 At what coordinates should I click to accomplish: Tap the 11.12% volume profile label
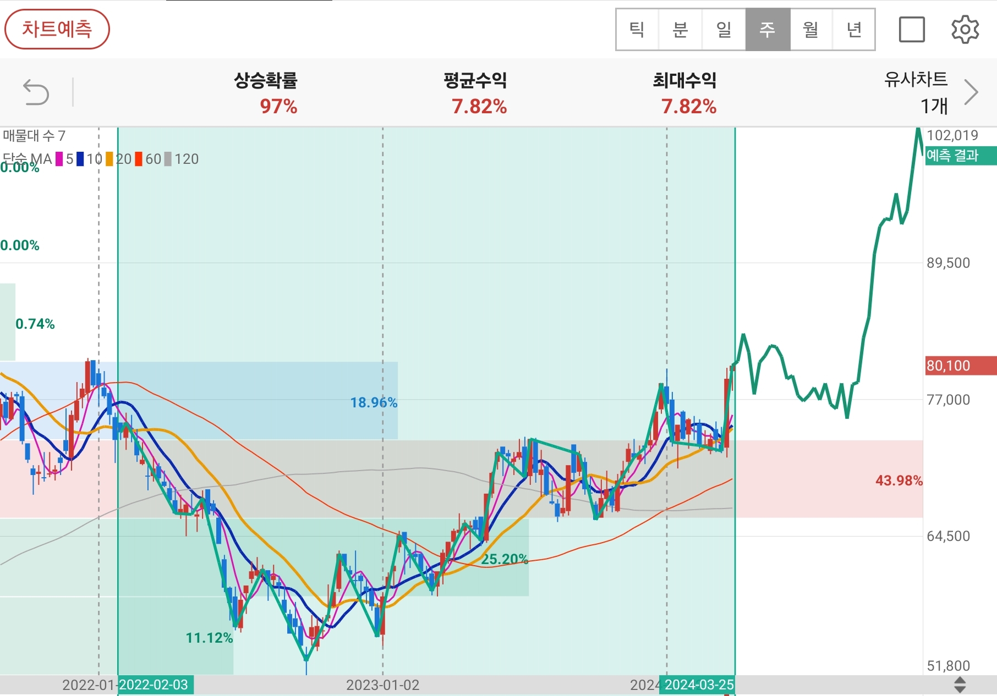click(209, 638)
